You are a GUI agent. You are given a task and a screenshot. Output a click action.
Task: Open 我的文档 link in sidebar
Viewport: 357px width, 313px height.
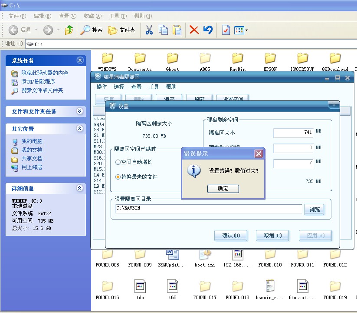[x=32, y=150]
